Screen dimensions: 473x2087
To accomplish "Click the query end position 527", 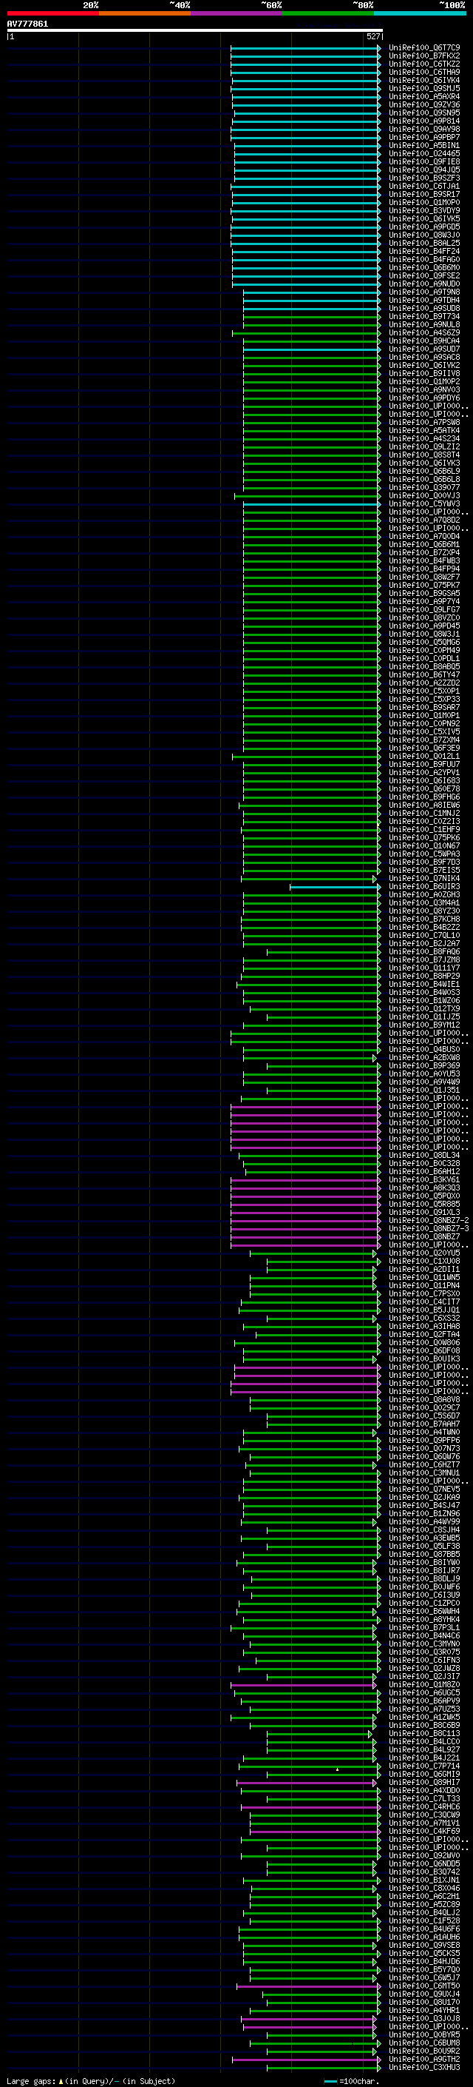I will coord(372,36).
